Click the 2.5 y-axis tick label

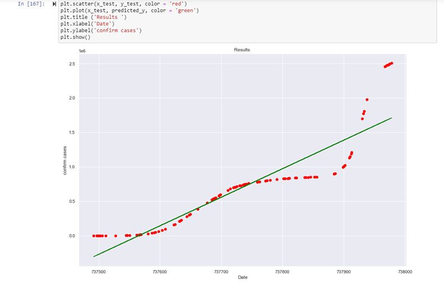(x=71, y=64)
